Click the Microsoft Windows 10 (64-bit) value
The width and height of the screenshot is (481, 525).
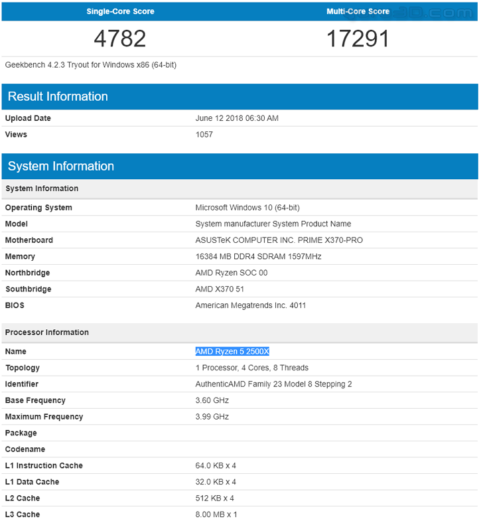pos(247,208)
